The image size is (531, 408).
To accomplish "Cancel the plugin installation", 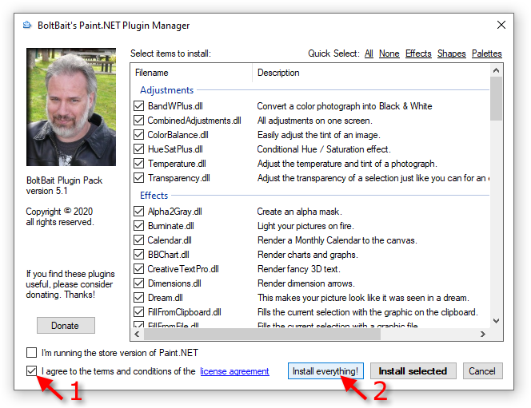I will (482, 371).
